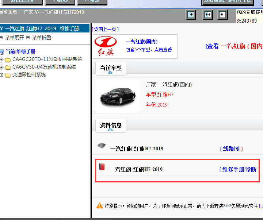Click the Hongqi brand logo image
The height and width of the screenshot is (220, 263).
106,46
